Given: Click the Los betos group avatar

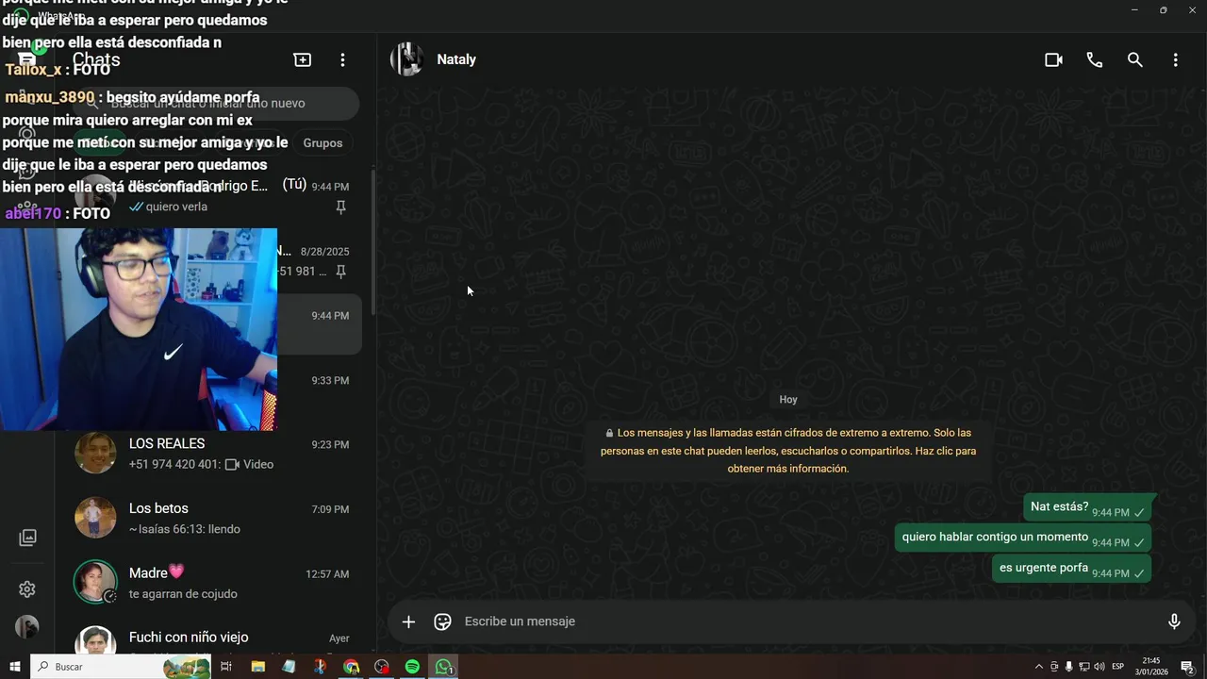Looking at the screenshot, I should (95, 518).
